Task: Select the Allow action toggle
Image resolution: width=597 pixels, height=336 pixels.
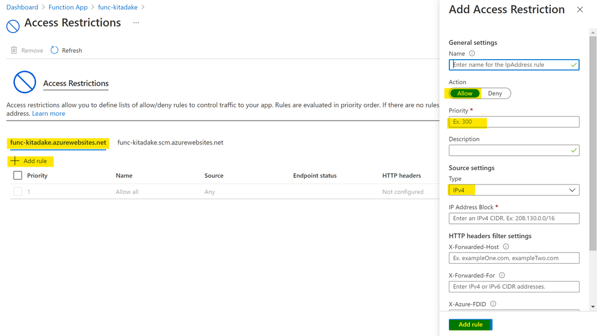Action: pos(464,94)
